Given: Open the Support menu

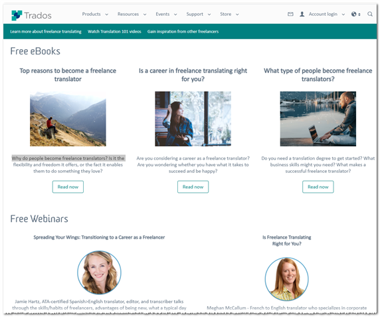Looking at the screenshot, I should point(199,15).
